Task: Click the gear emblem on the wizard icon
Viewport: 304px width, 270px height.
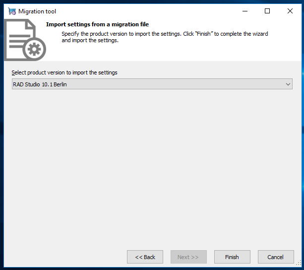Action: pyautogui.click(x=34, y=49)
